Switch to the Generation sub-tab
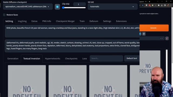173x97 pixels. (13, 58)
